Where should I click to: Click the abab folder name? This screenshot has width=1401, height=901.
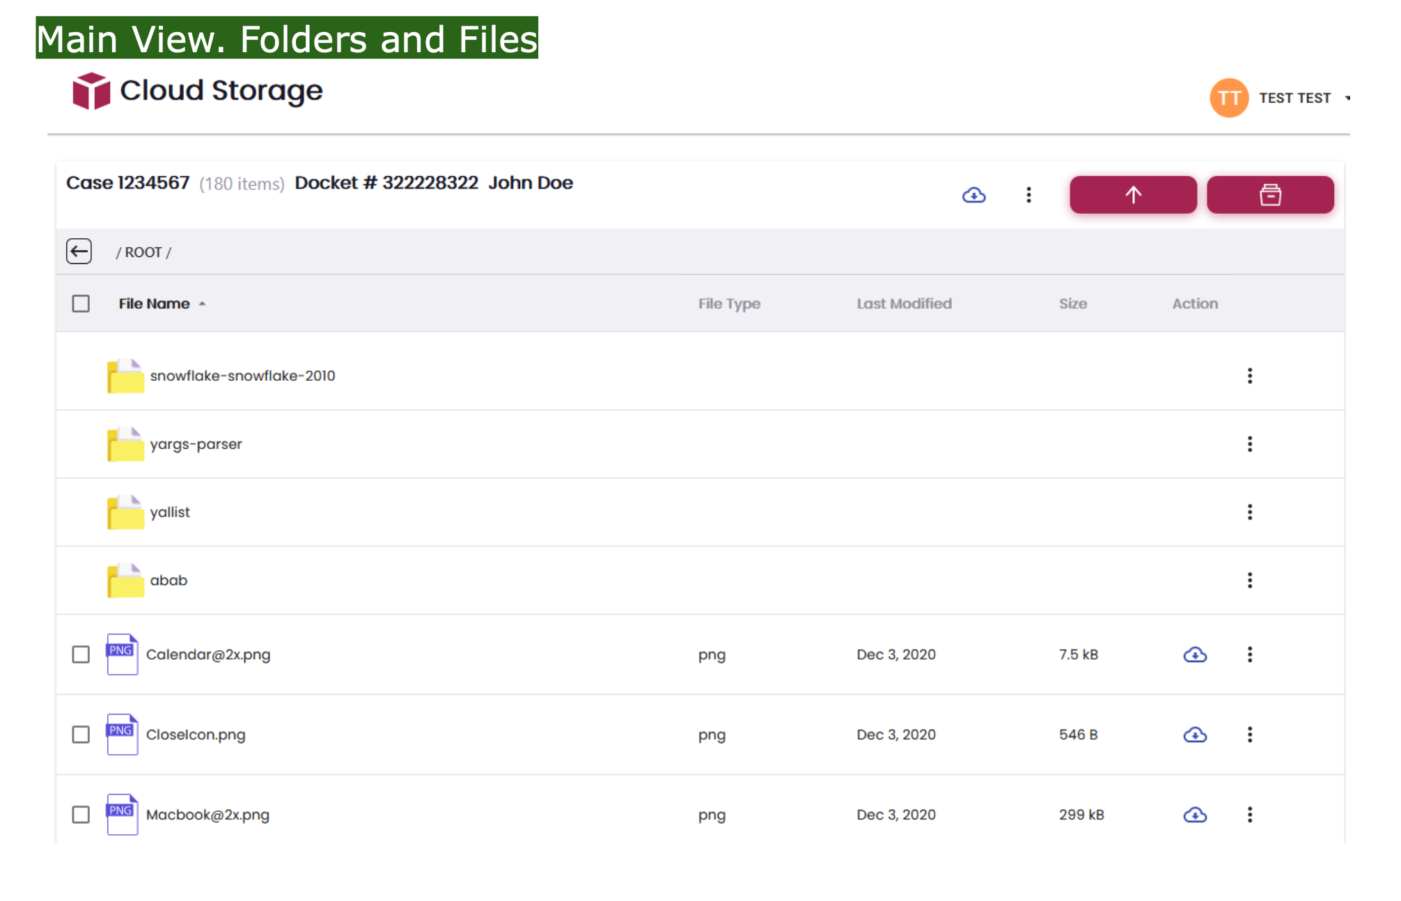[169, 581]
